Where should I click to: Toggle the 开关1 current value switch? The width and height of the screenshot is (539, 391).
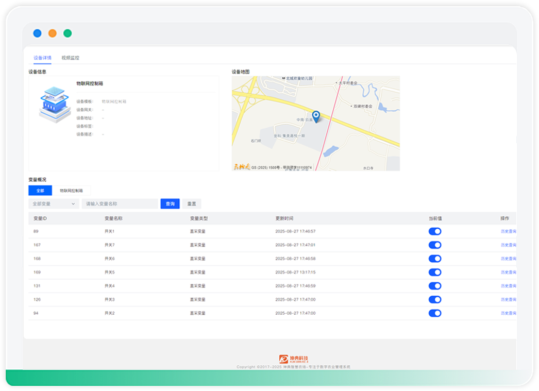coord(434,231)
